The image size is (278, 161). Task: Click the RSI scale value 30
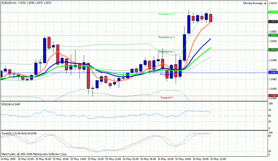[270, 122]
